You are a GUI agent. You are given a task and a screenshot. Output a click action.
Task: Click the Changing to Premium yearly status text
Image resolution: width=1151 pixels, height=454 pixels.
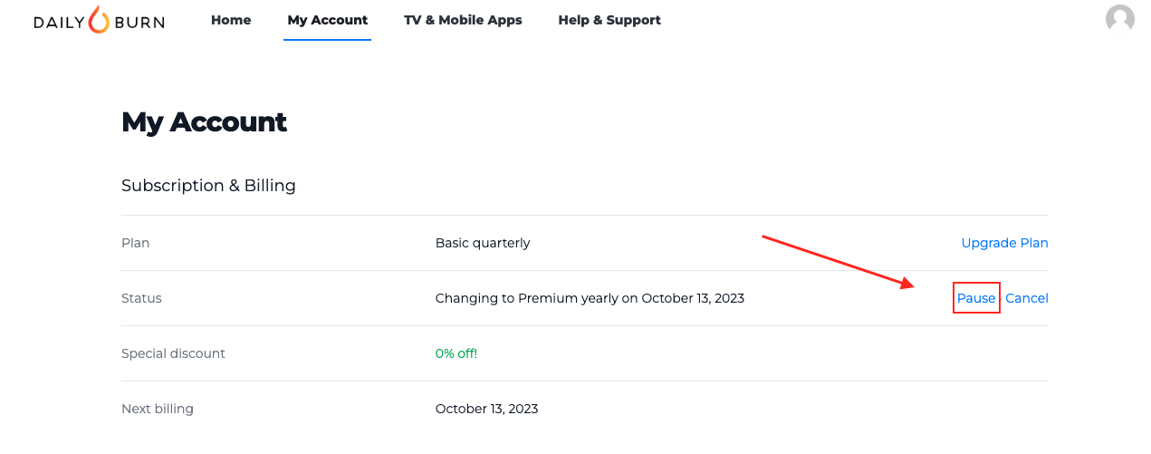click(x=590, y=298)
